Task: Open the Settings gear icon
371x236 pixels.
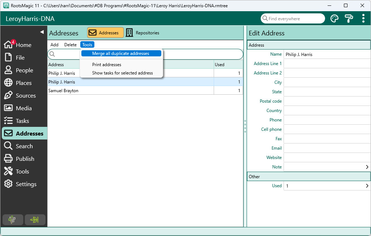Action: [8, 184]
